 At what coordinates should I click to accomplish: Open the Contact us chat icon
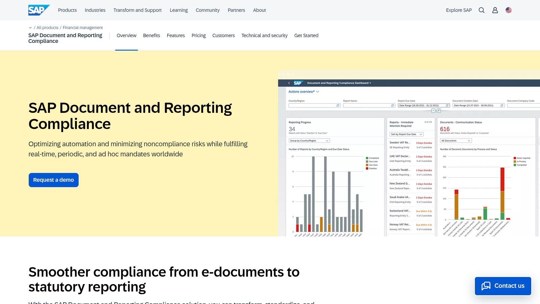(x=486, y=286)
